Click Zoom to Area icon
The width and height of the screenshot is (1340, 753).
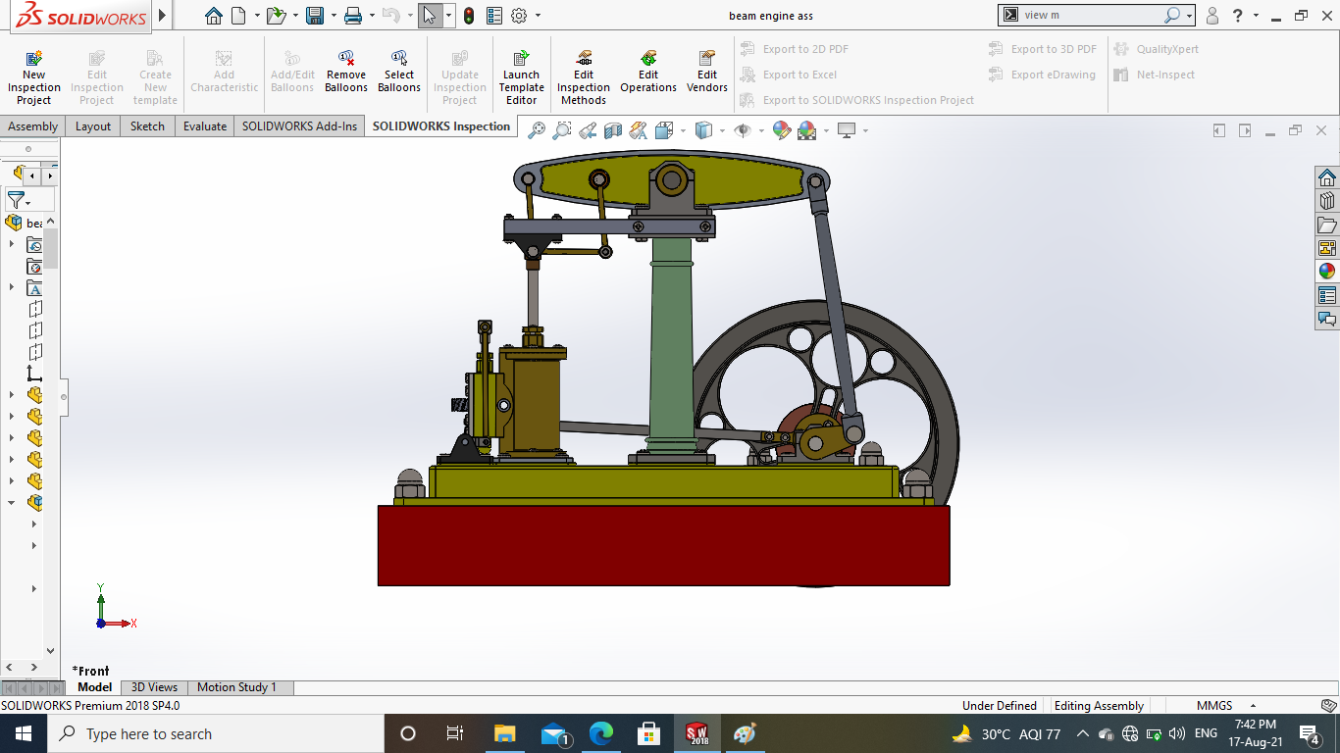coord(562,130)
